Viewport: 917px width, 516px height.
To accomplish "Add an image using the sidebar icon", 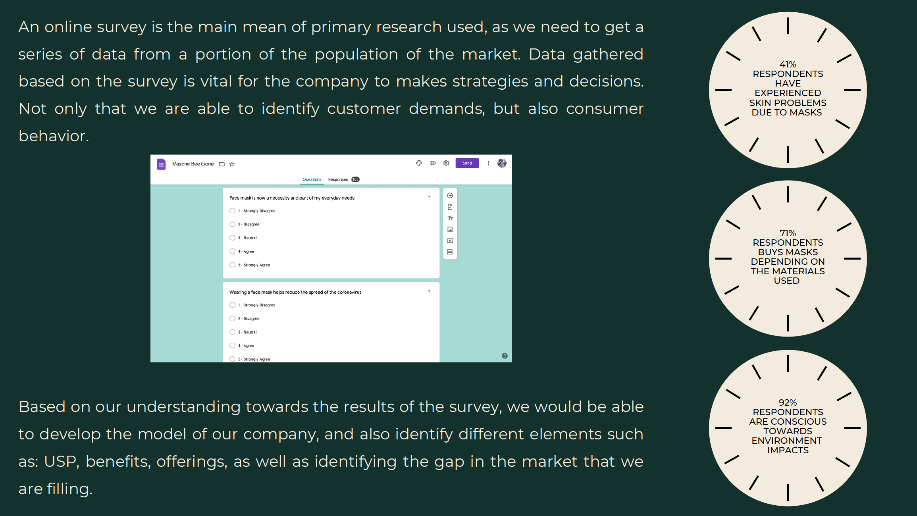I will point(450,229).
